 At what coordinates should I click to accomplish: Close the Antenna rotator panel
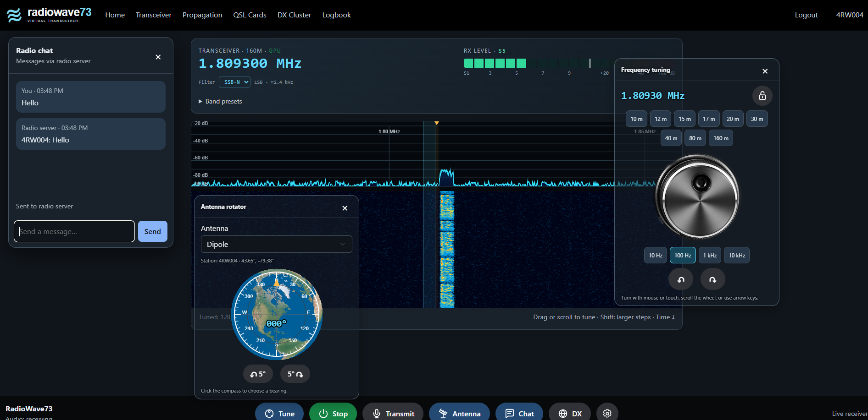coord(345,208)
